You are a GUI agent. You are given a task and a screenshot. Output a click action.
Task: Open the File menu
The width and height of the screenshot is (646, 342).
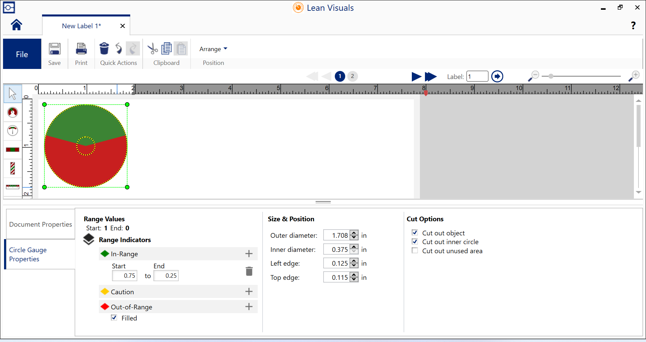click(x=22, y=54)
